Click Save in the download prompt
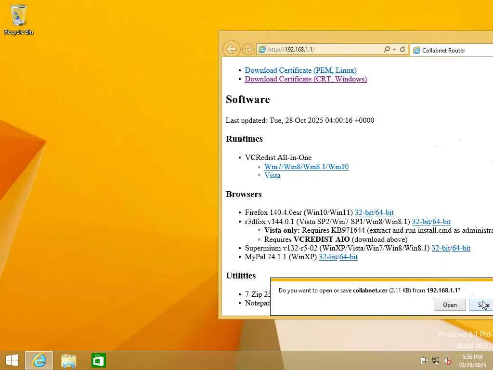 [x=481, y=304]
